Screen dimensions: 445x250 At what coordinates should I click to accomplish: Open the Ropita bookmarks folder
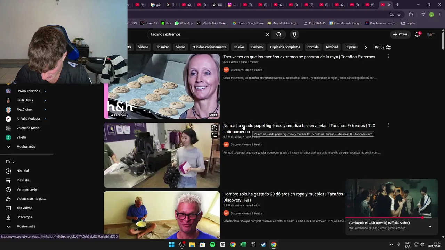[408, 23]
